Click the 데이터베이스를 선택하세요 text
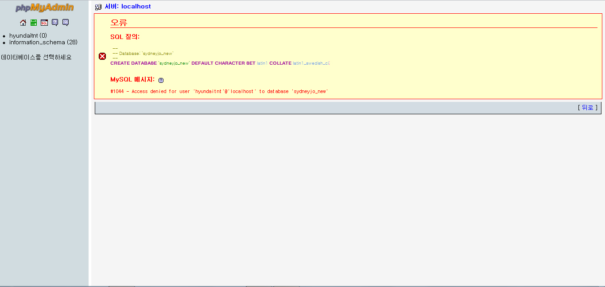 click(36, 57)
